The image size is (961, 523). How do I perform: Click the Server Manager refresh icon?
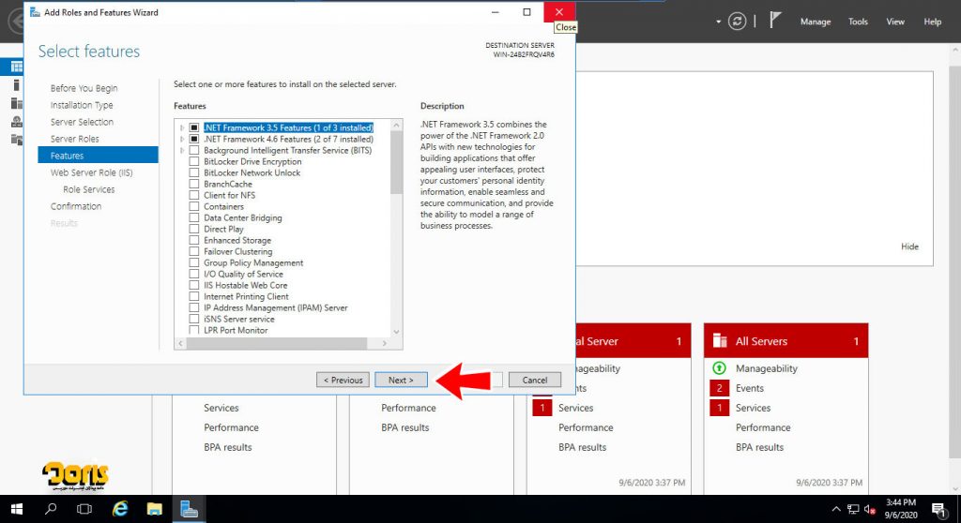737,22
